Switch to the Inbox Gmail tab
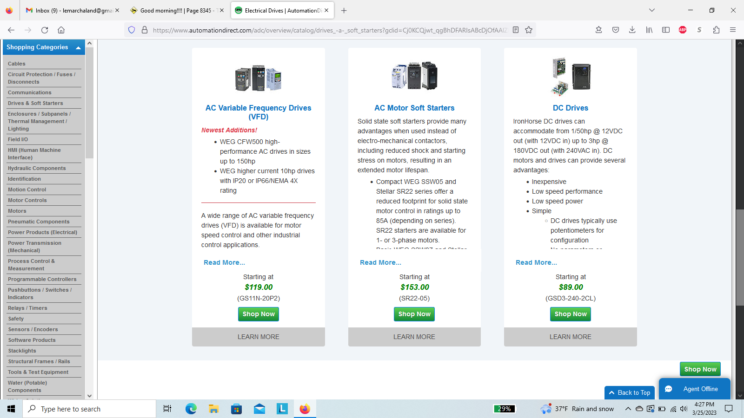 point(70,10)
